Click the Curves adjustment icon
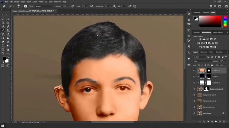Screen dimensions: 229x128 coord(208,39)
